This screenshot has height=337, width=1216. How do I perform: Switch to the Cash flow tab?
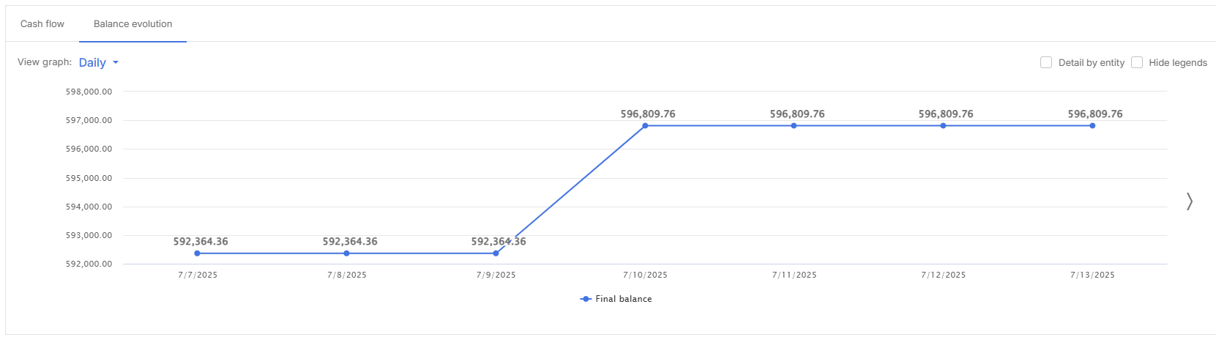pos(42,24)
